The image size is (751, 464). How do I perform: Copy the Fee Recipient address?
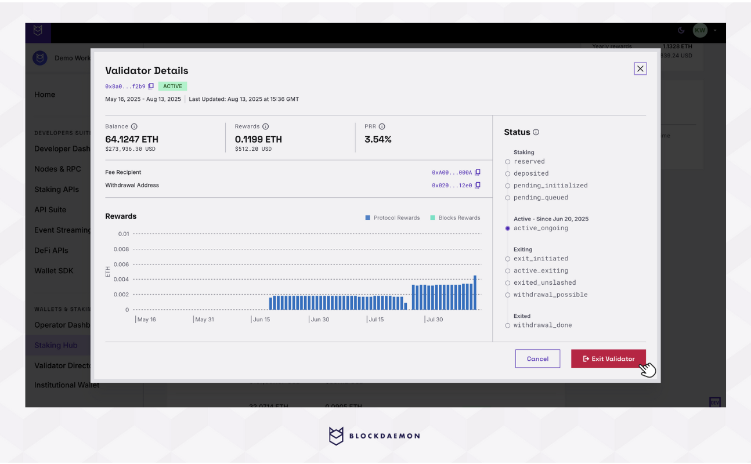click(x=478, y=172)
